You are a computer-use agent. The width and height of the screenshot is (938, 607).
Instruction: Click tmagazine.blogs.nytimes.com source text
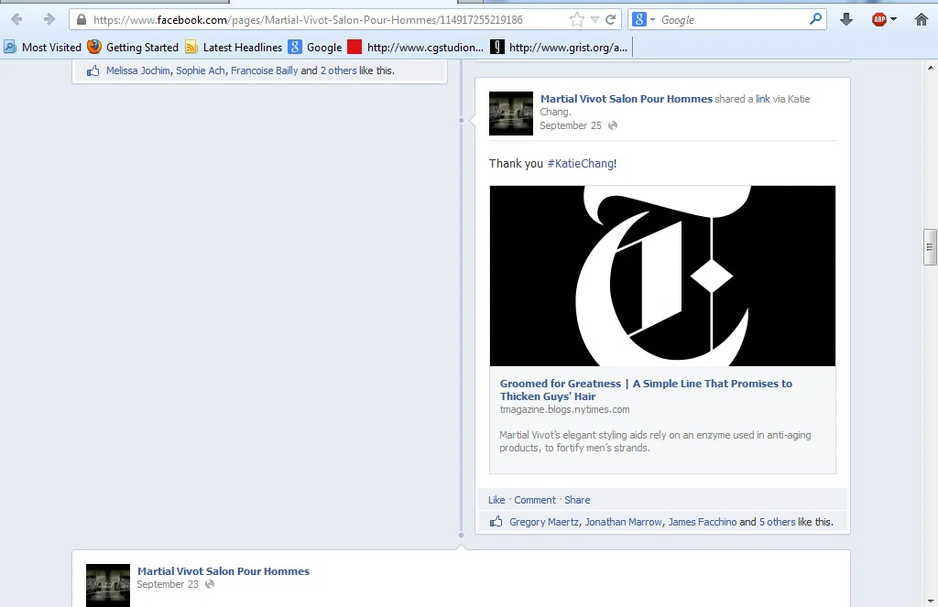[564, 409]
